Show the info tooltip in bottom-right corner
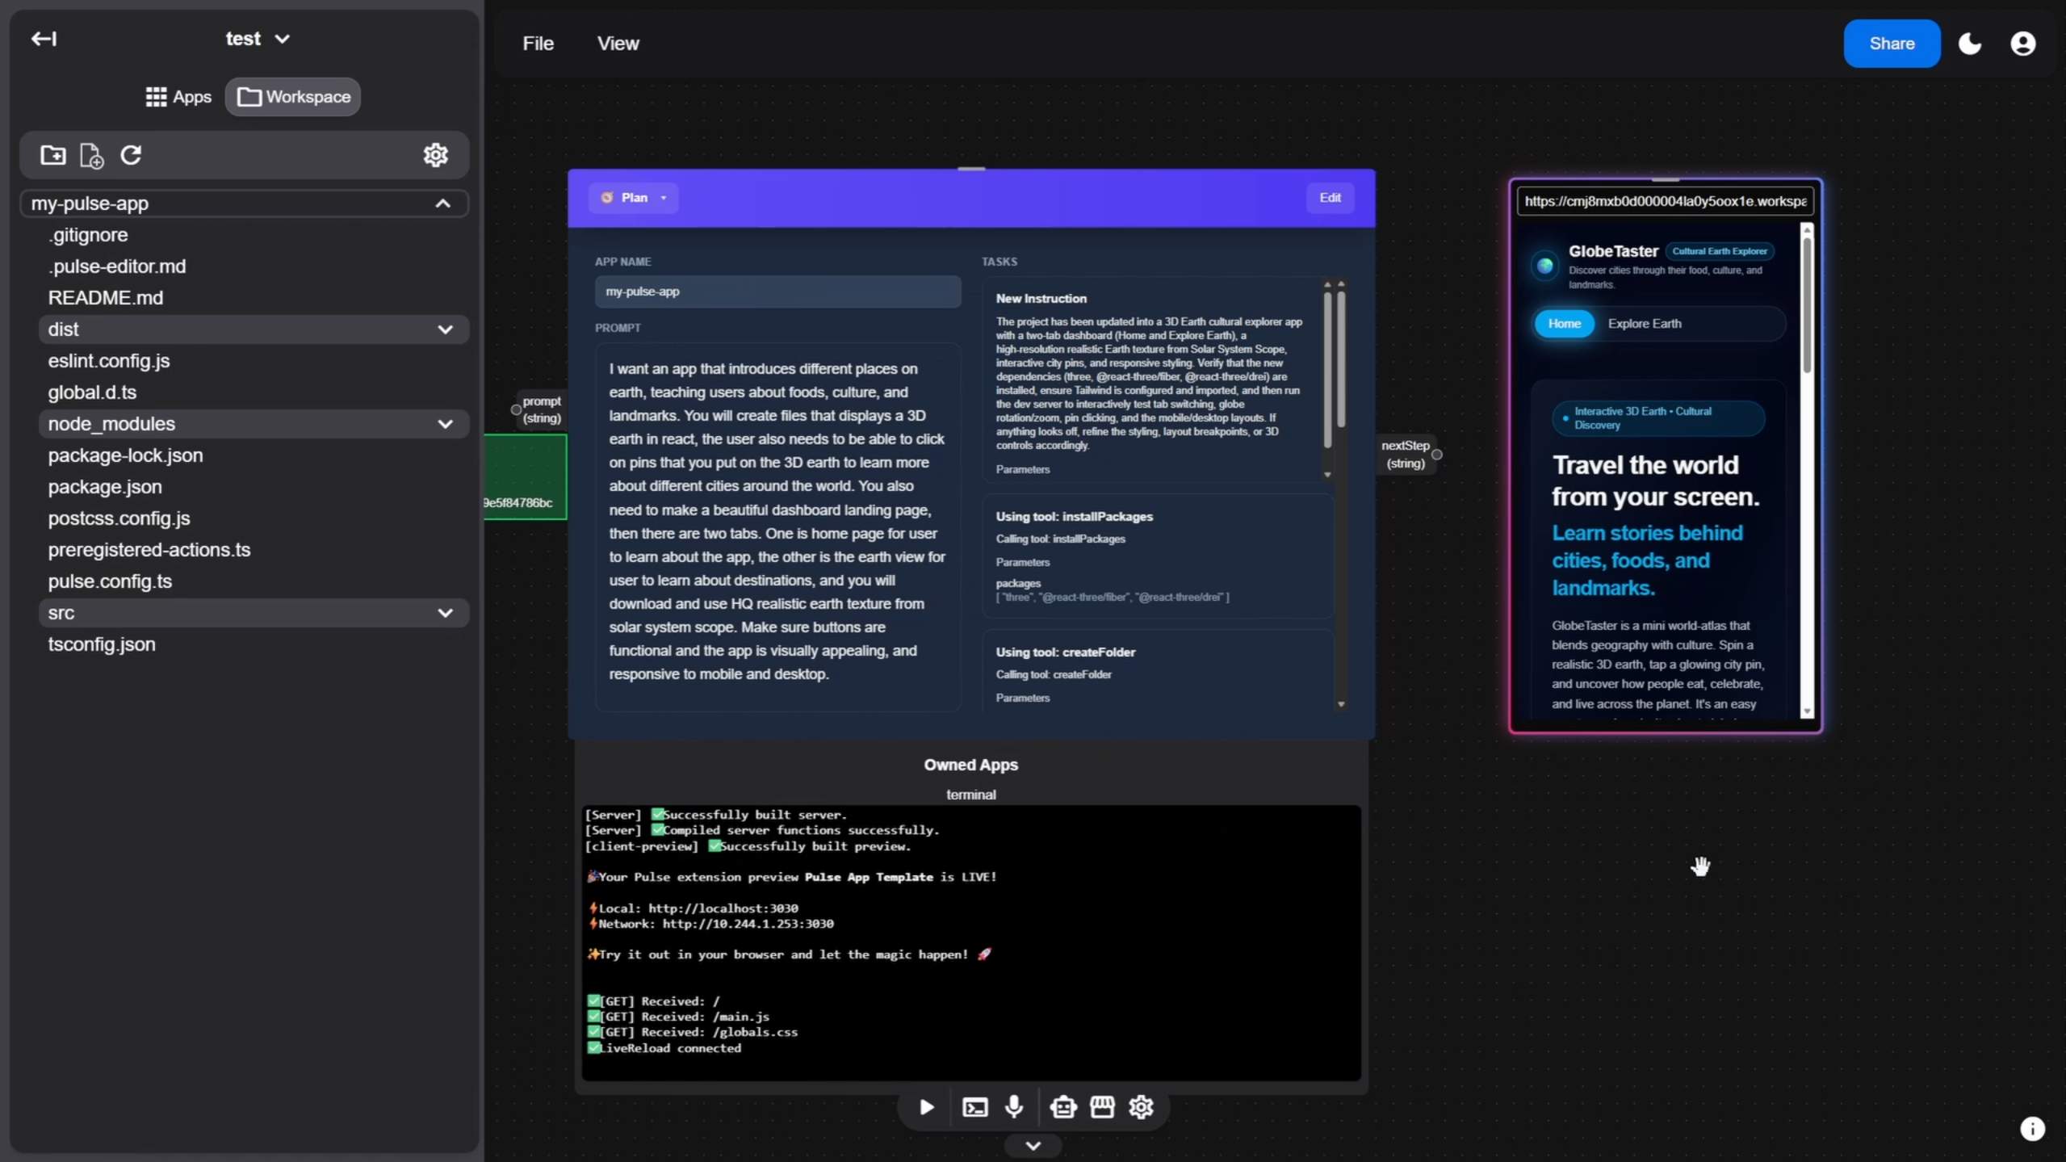 tap(2032, 1128)
